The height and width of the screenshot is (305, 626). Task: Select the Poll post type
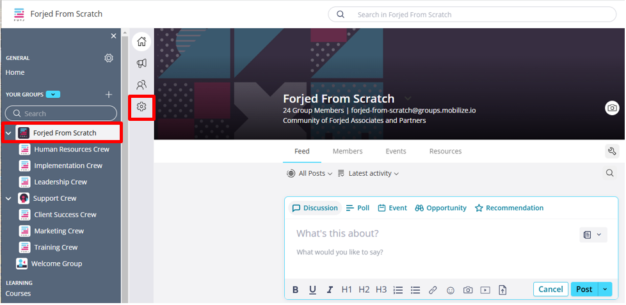(358, 208)
